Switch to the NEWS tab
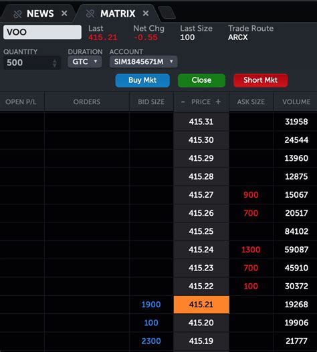The image size is (317, 352). 40,14
